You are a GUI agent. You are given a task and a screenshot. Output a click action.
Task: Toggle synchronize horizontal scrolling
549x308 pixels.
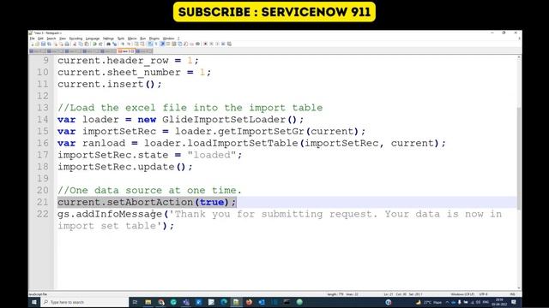point(142,44)
